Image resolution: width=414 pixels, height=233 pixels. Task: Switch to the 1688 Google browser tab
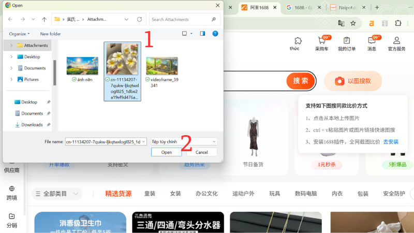[303, 7]
